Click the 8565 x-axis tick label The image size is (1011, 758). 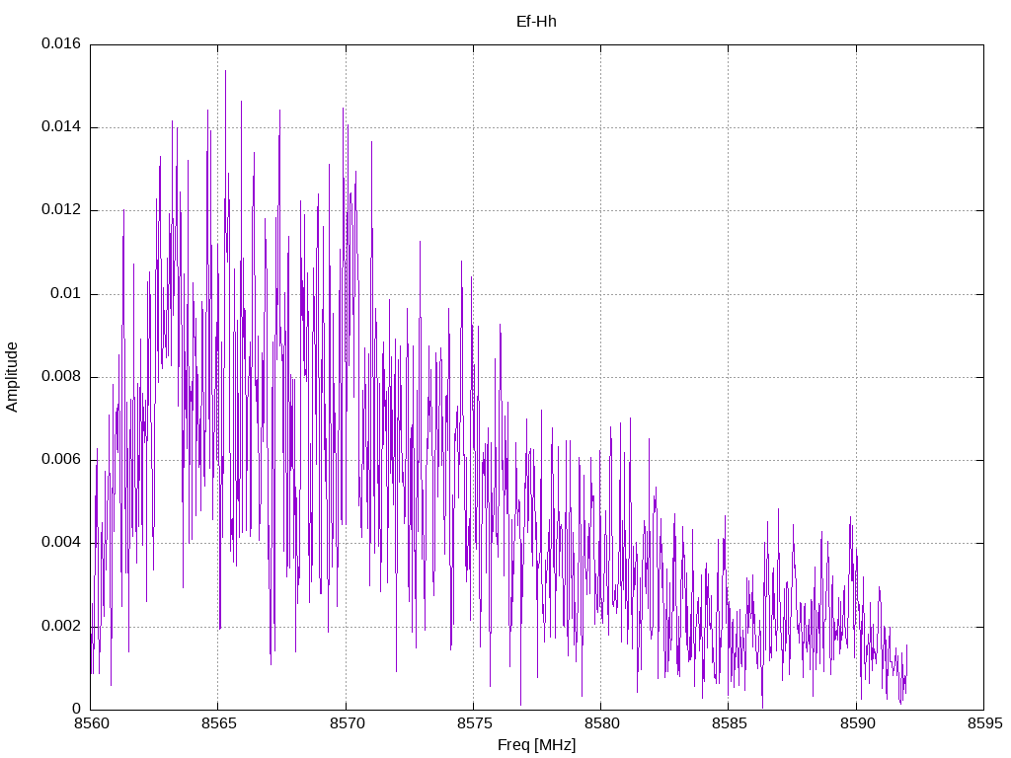[218, 723]
